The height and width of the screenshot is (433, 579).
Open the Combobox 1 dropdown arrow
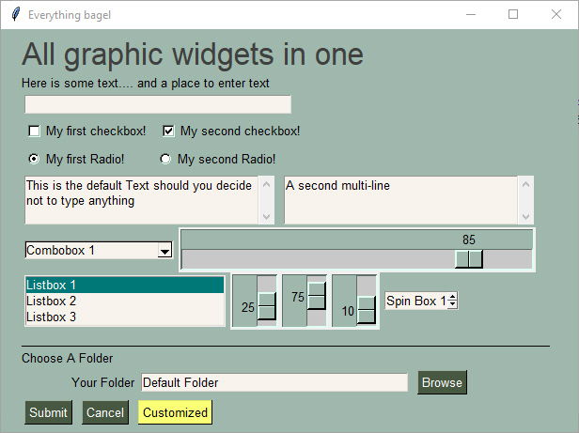tap(164, 251)
